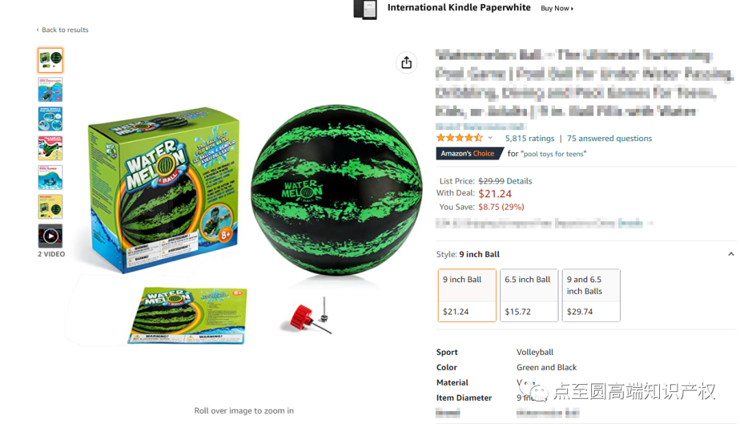
Task: Open list price Details link
Action: (519, 181)
